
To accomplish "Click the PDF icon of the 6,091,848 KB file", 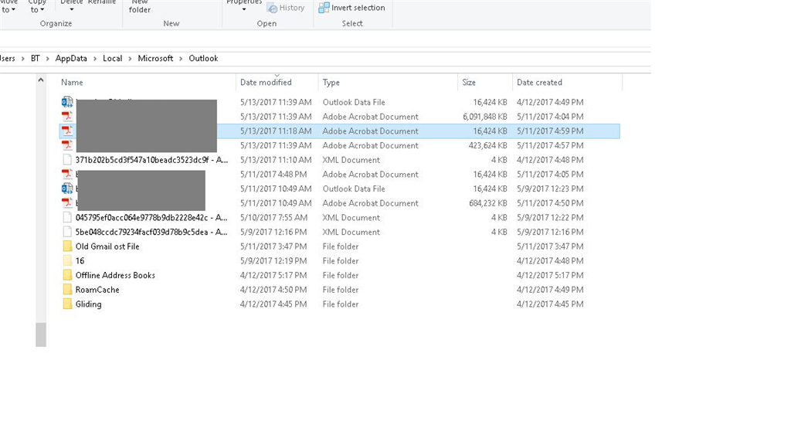I will 67,117.
